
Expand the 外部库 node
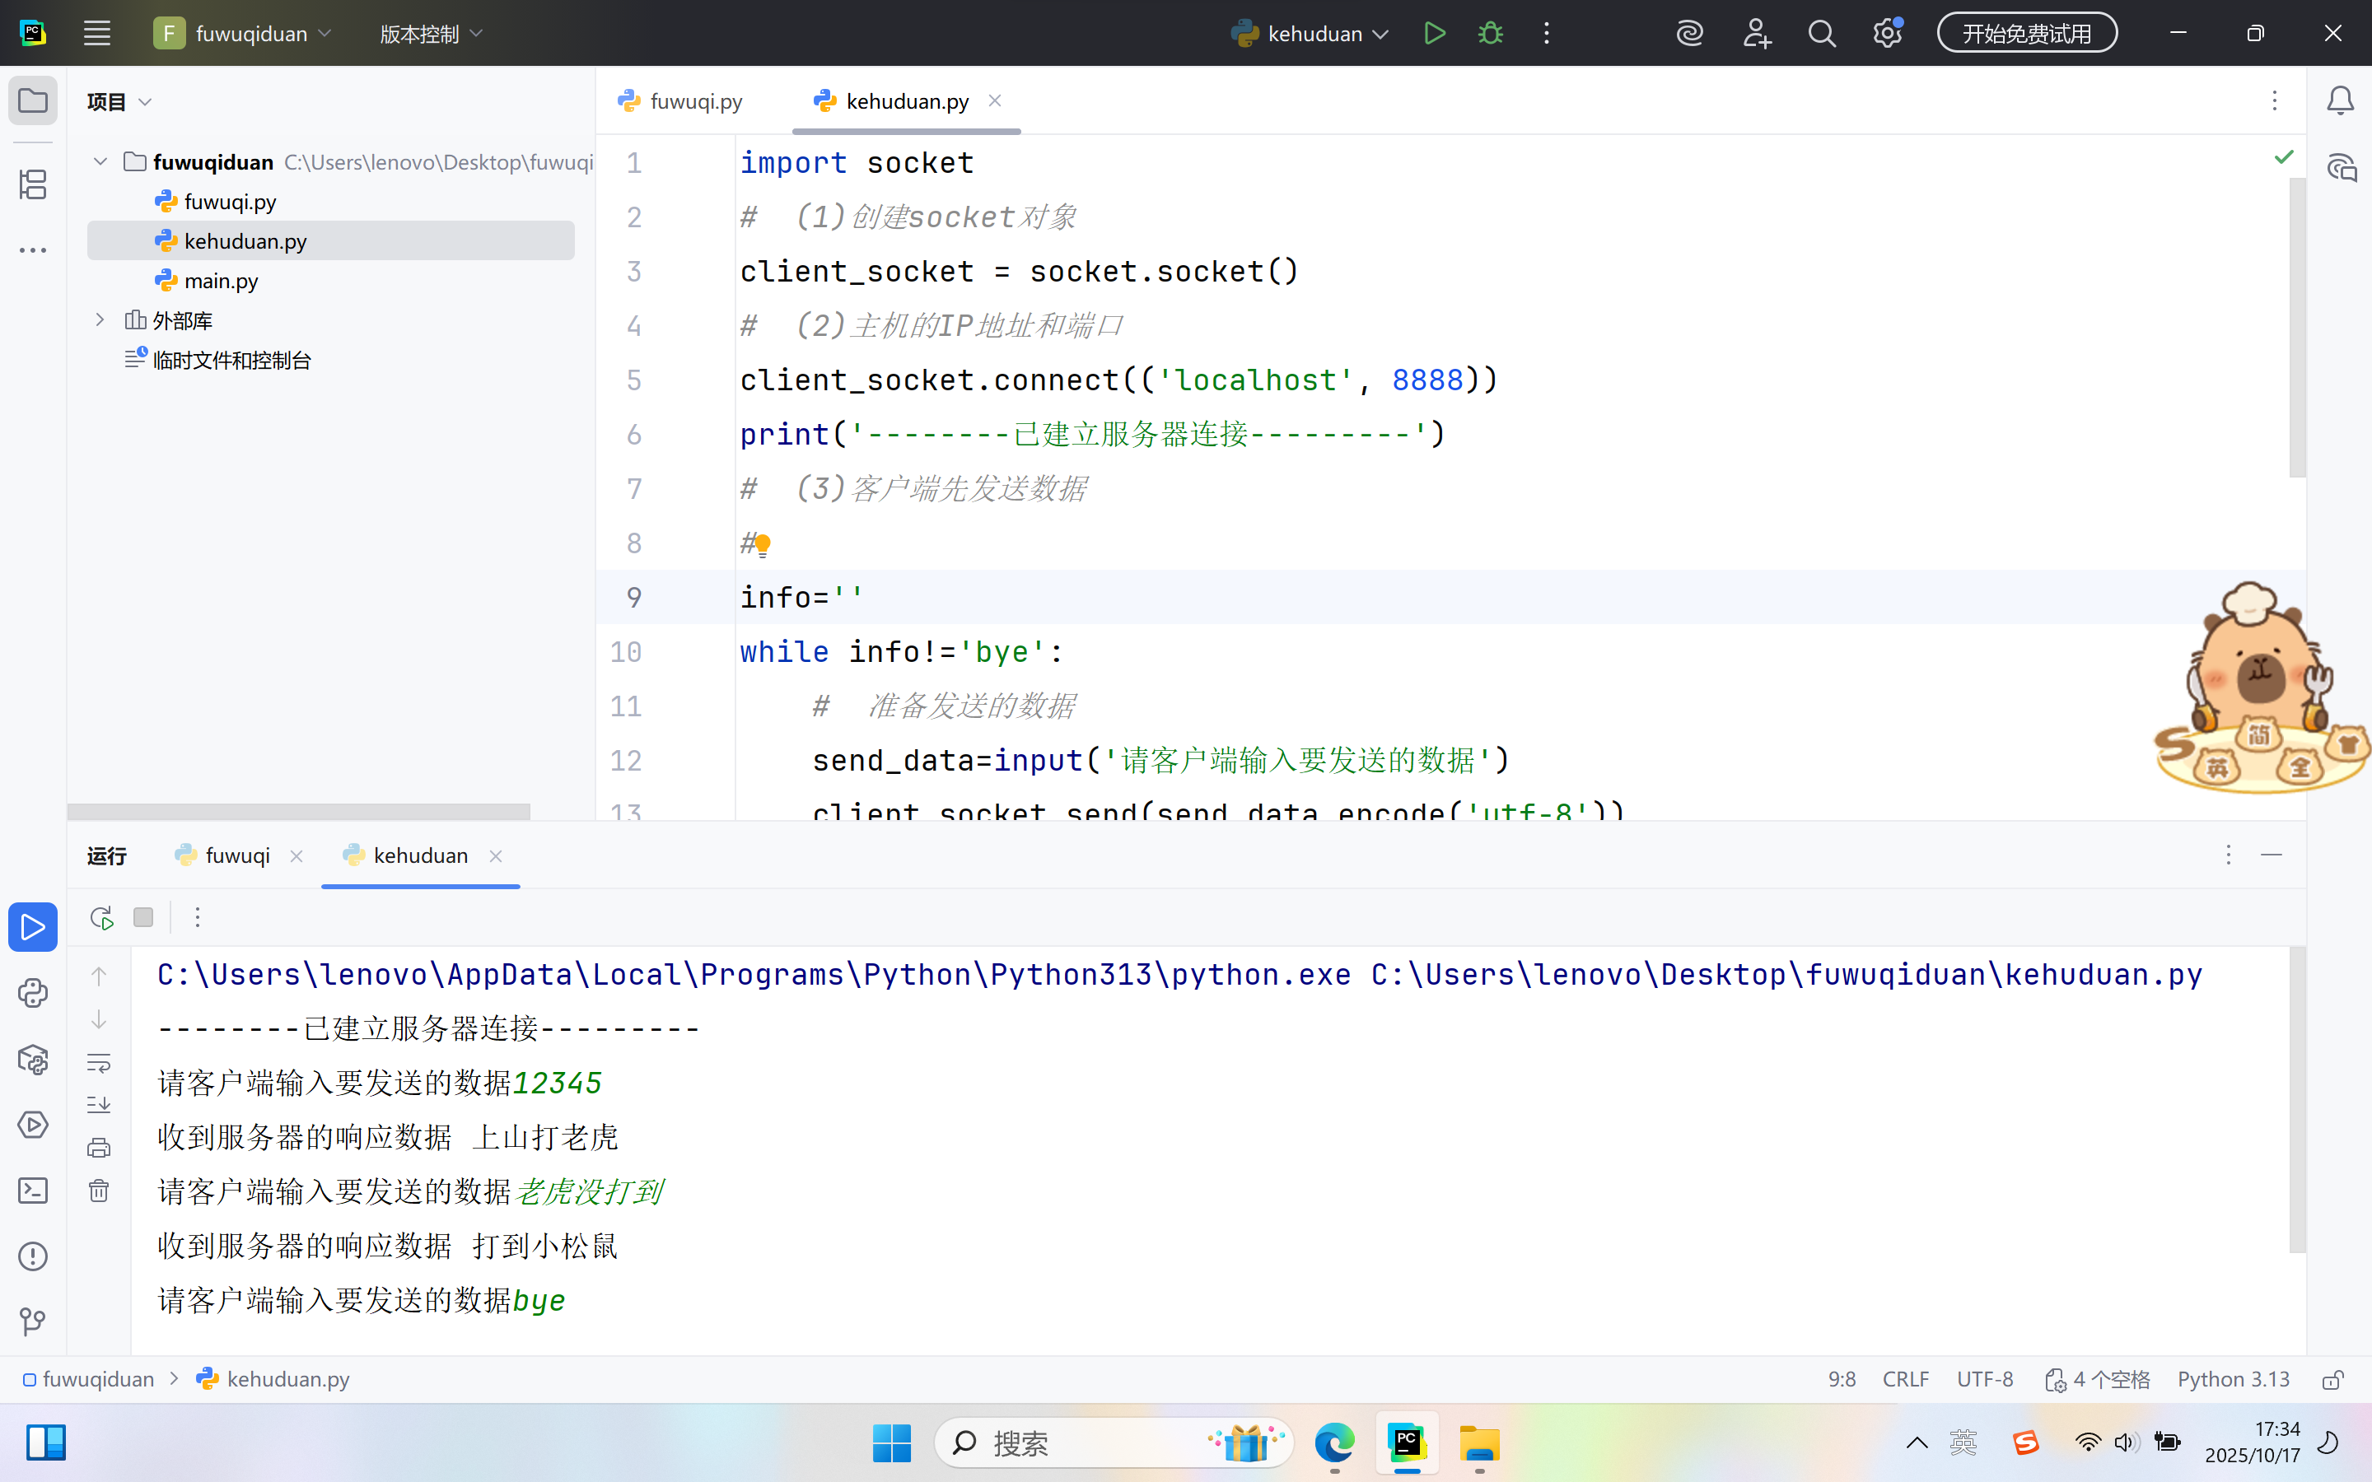pyautogui.click(x=99, y=319)
